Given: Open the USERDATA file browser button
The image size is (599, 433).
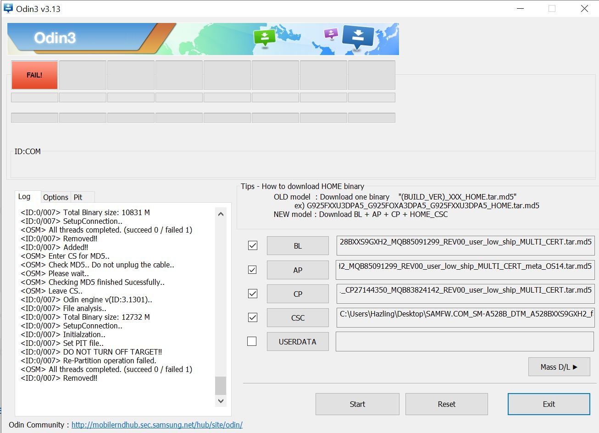Looking at the screenshot, I should point(298,342).
